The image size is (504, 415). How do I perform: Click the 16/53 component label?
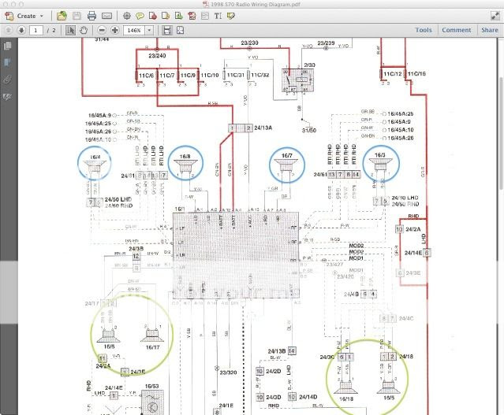click(151, 386)
